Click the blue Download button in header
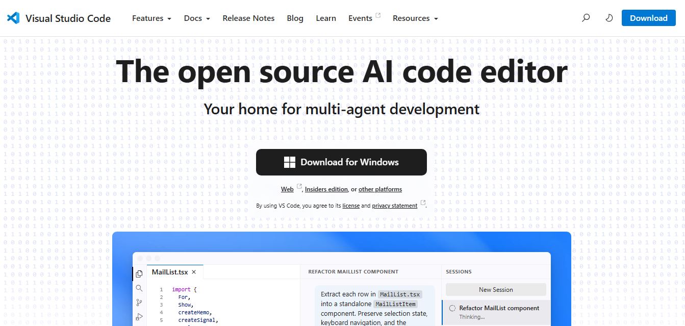 [648, 18]
